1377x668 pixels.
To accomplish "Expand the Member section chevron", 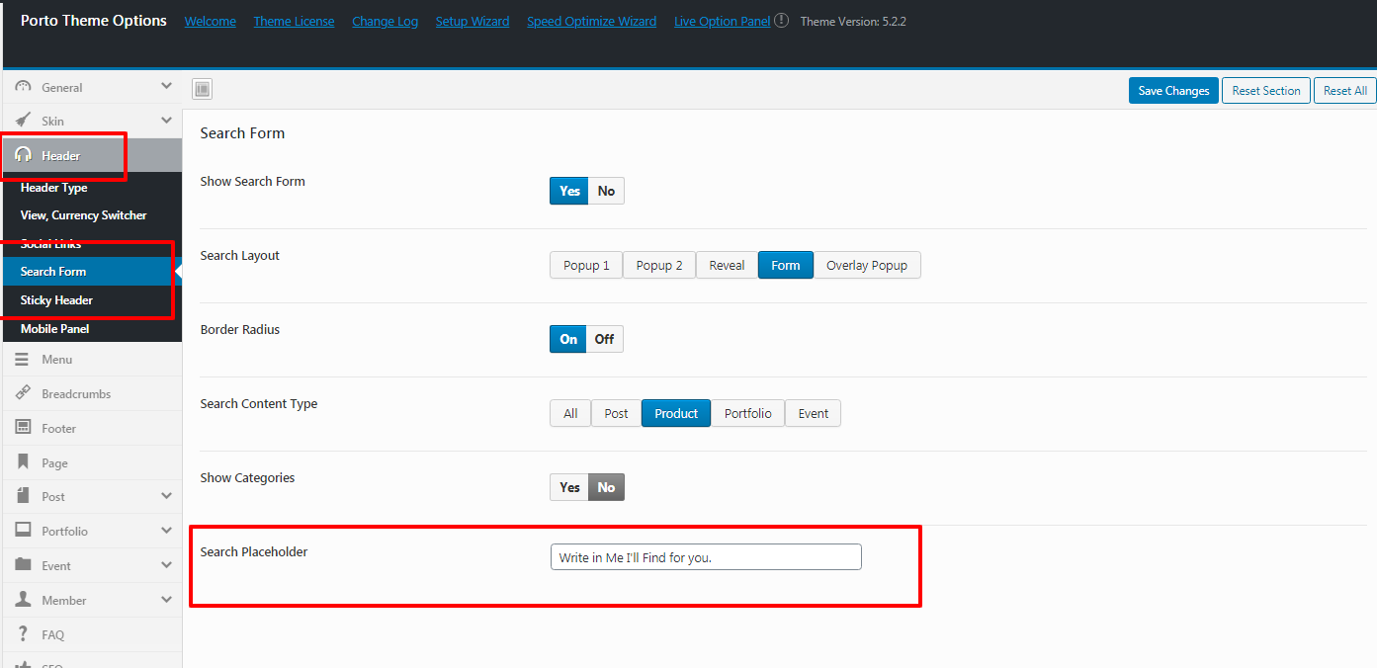I will click(x=166, y=600).
